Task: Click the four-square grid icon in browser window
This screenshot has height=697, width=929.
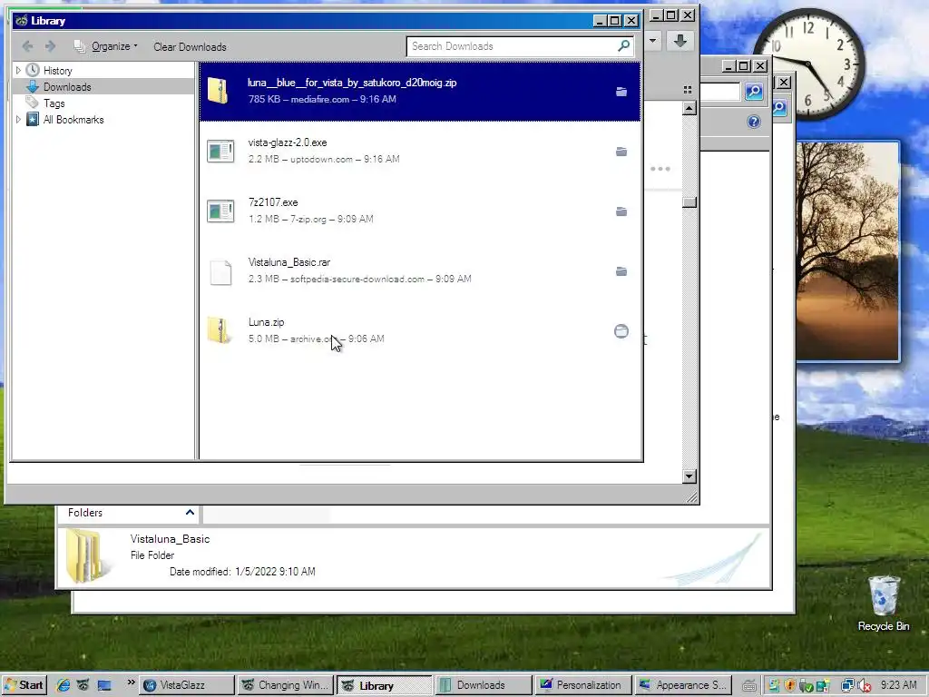Action: pos(688,90)
